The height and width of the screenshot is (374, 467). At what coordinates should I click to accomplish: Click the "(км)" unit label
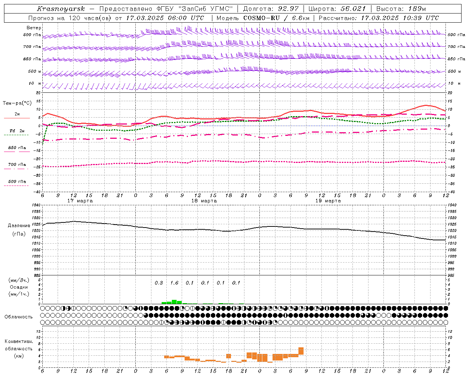[19, 355]
